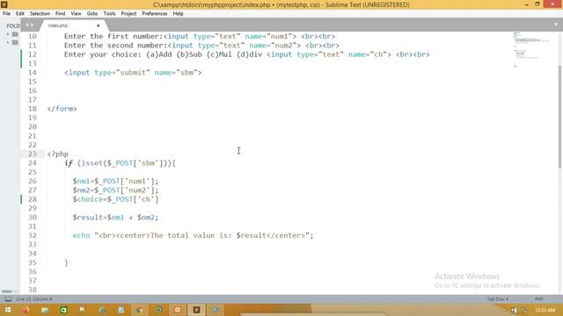Expand the first sidebar folder arrow
The image size is (563, 316).
pyautogui.click(x=8, y=34)
